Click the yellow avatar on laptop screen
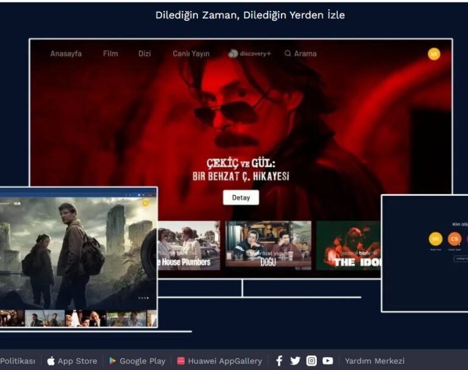 tap(145, 204)
